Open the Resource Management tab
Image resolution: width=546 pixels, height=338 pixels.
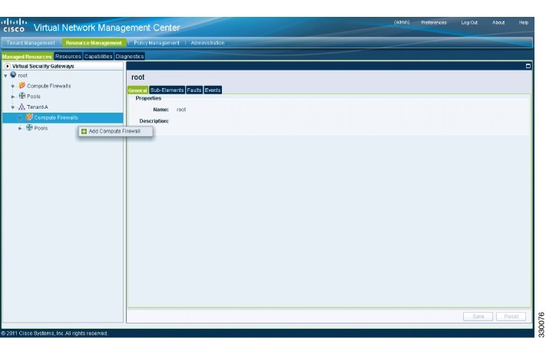click(94, 43)
